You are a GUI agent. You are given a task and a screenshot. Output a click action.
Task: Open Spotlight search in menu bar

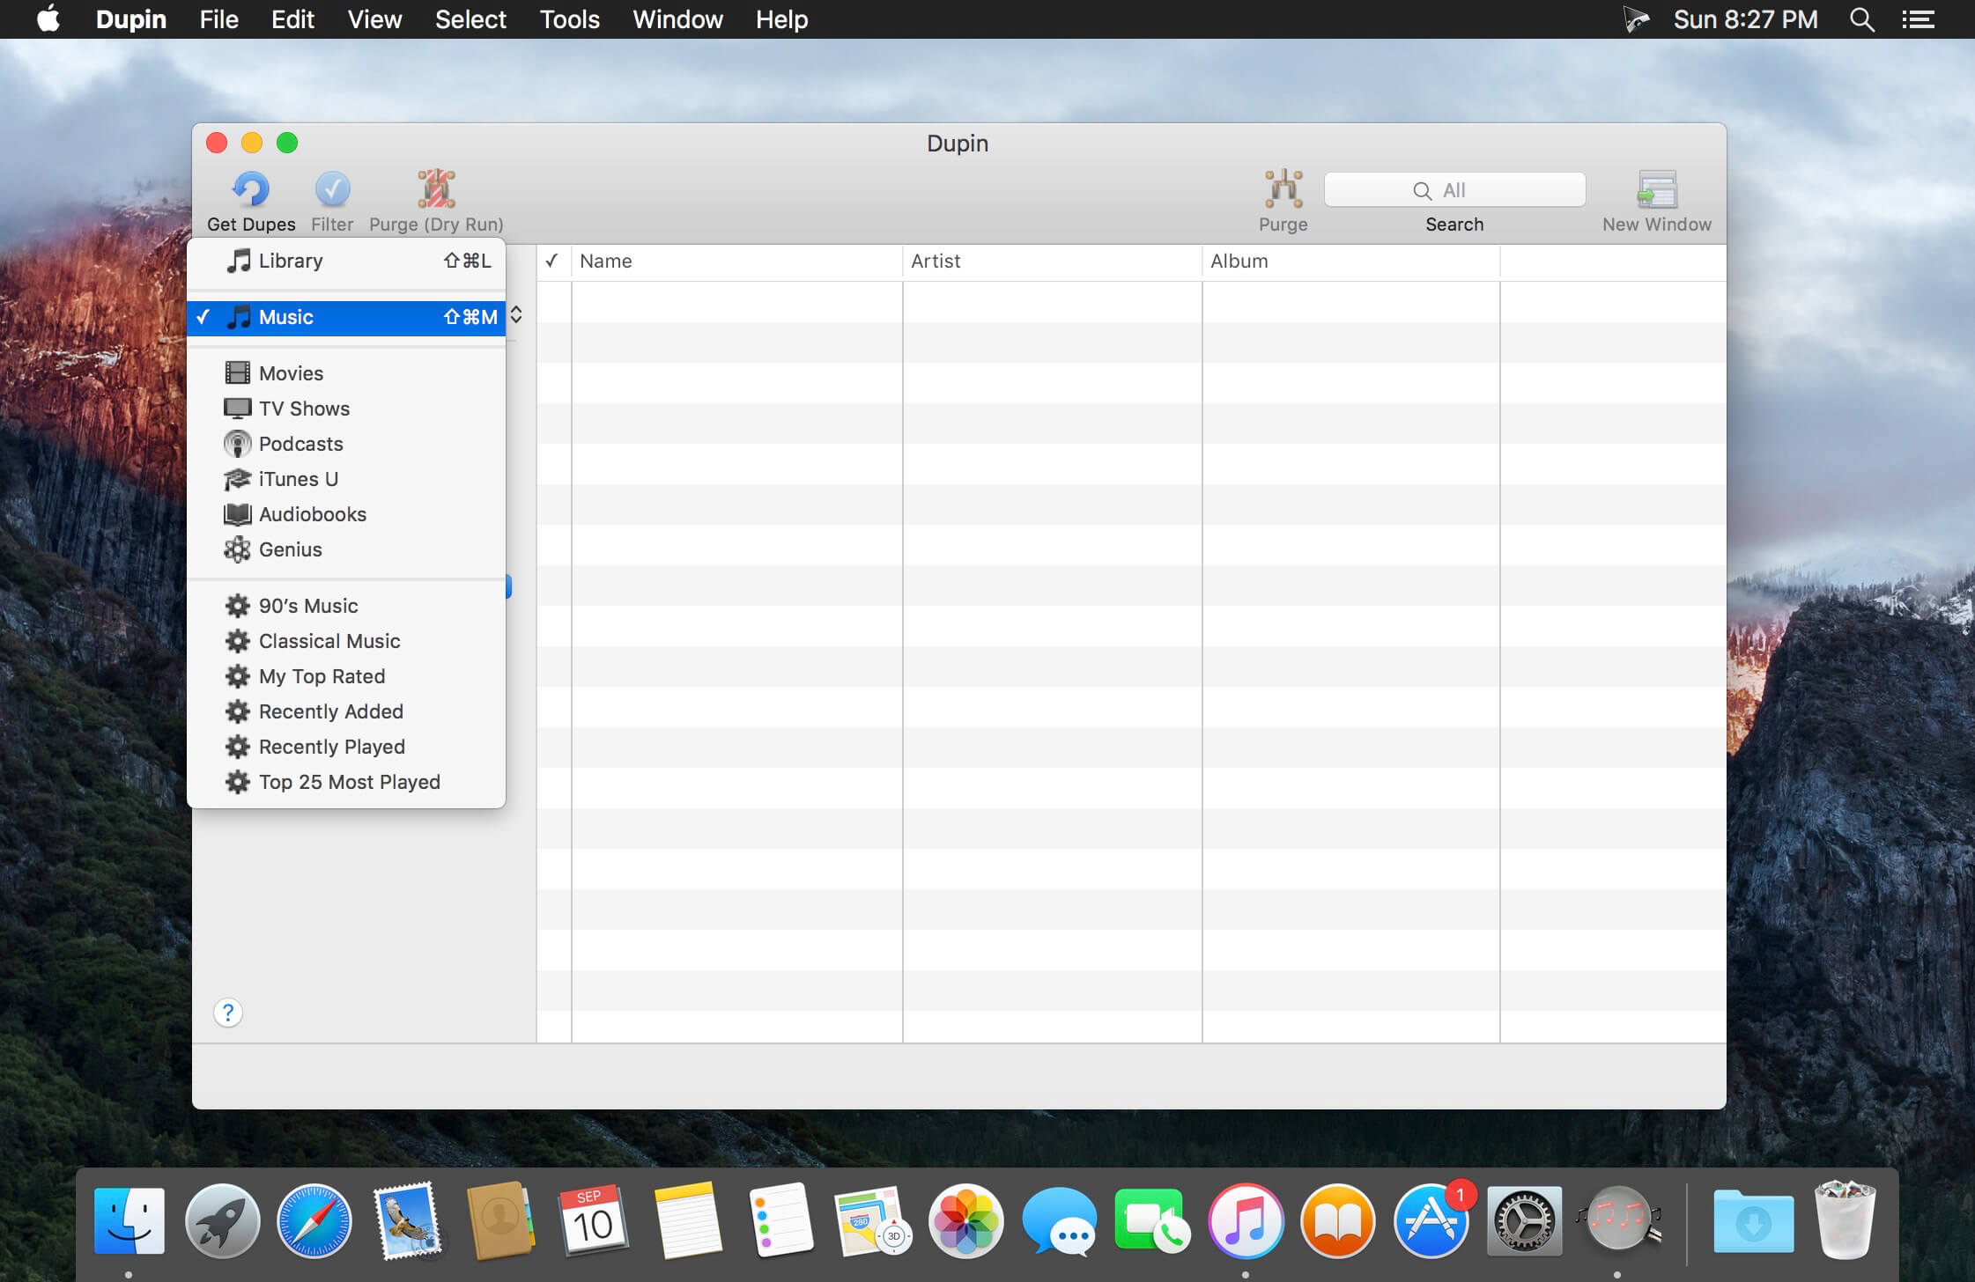pyautogui.click(x=1861, y=19)
